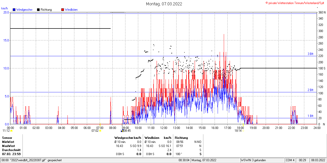Click the 1 Bft threshold label
Viewport: 327px width, 163px height.
pyautogui.click(x=310, y=116)
